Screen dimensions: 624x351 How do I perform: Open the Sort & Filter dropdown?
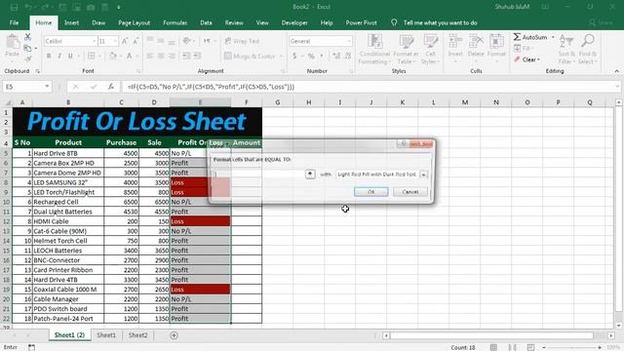(566, 50)
